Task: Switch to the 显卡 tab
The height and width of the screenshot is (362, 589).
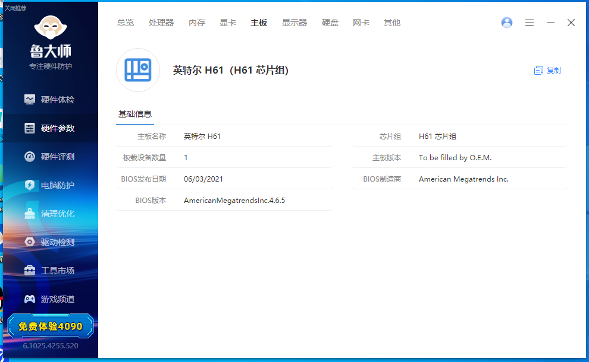Action: click(x=228, y=23)
